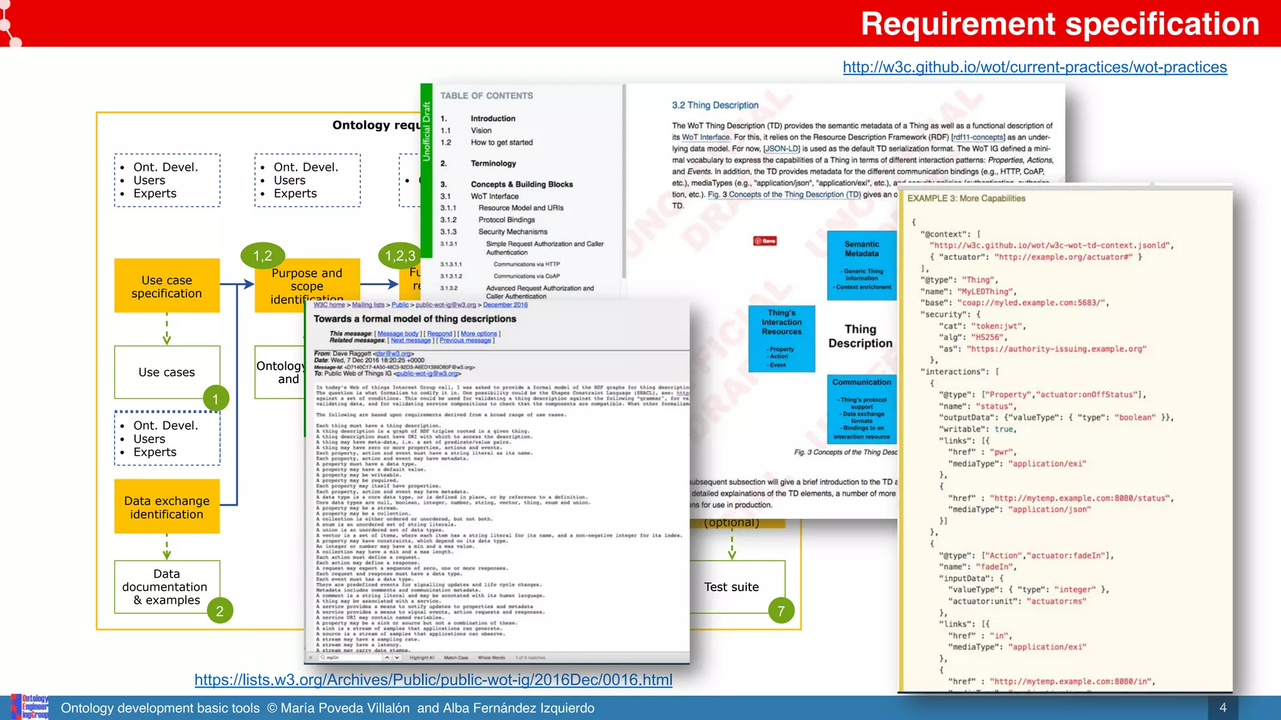Select Concepts & Building Blocks entry
This screenshot has width=1281, height=720.
tap(522, 184)
